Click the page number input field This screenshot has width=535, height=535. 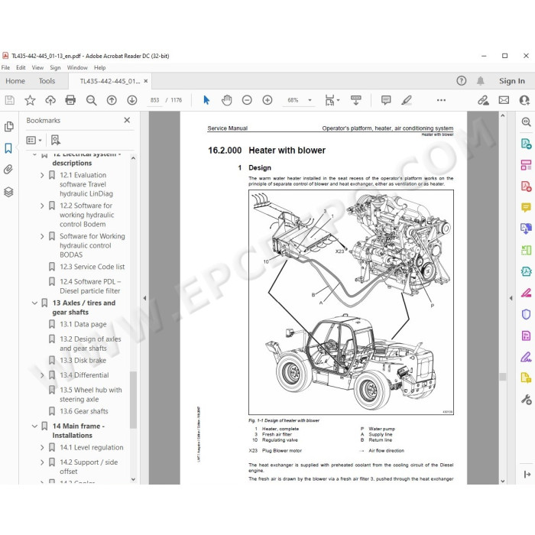(x=154, y=100)
